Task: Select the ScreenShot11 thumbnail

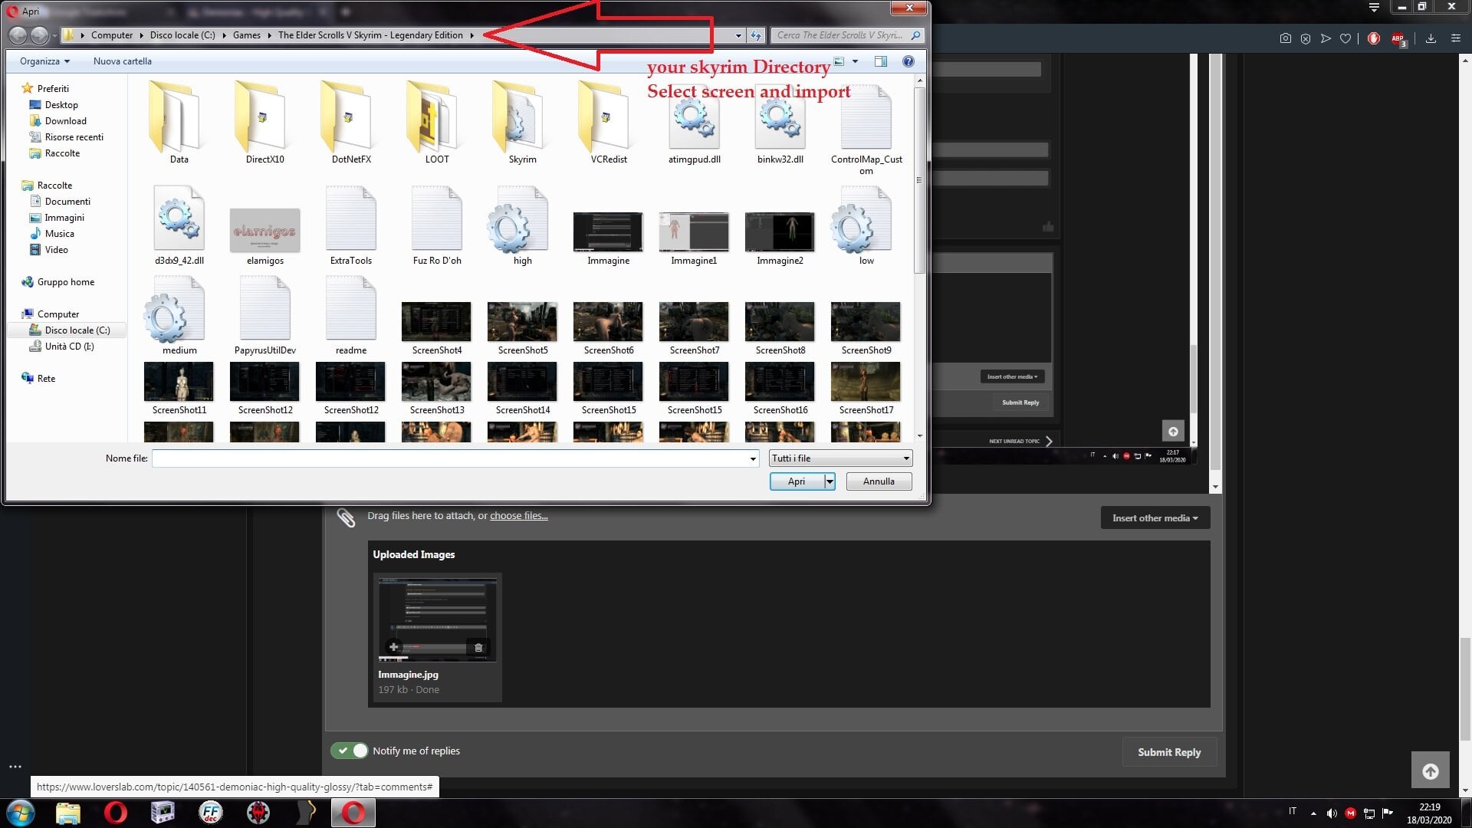Action: tap(179, 382)
